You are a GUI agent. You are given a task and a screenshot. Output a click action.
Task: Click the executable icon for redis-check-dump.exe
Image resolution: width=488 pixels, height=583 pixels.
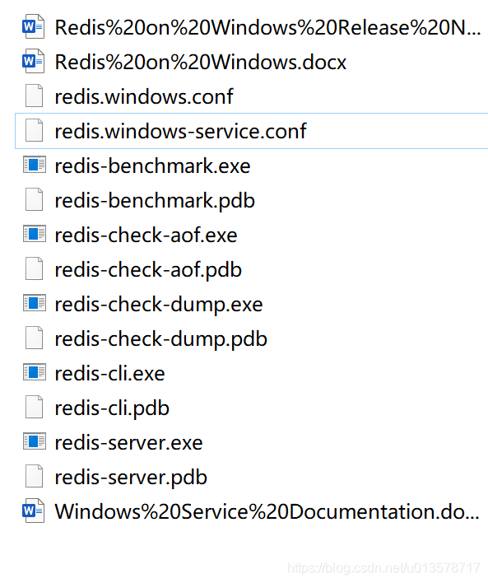(x=35, y=303)
